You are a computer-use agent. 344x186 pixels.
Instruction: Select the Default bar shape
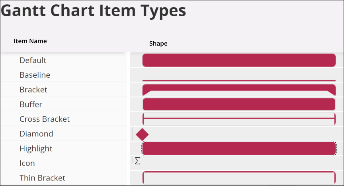tap(239, 60)
